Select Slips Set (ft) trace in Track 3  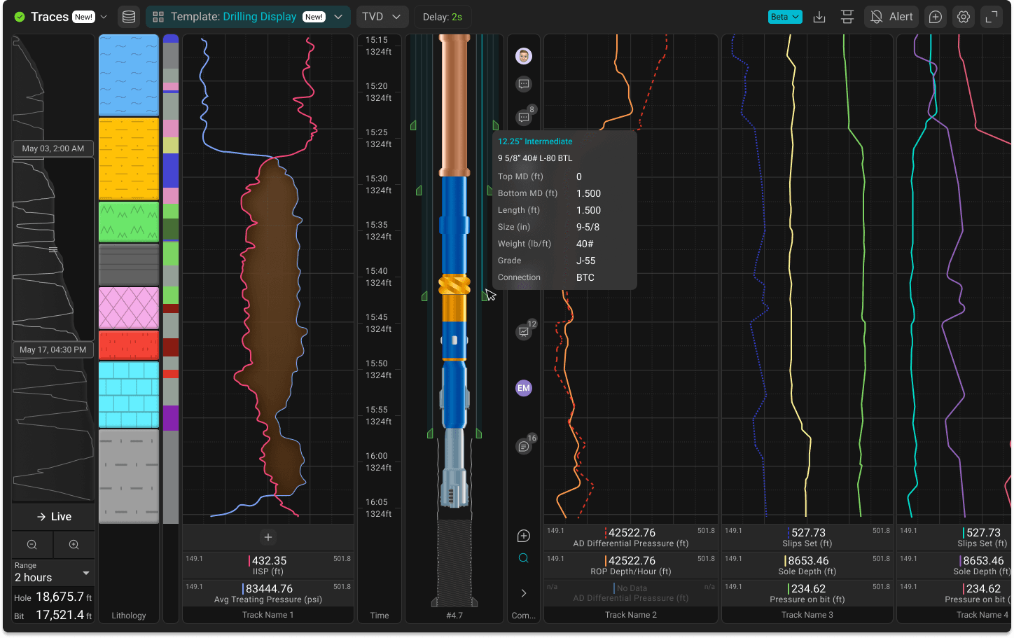pos(807,537)
